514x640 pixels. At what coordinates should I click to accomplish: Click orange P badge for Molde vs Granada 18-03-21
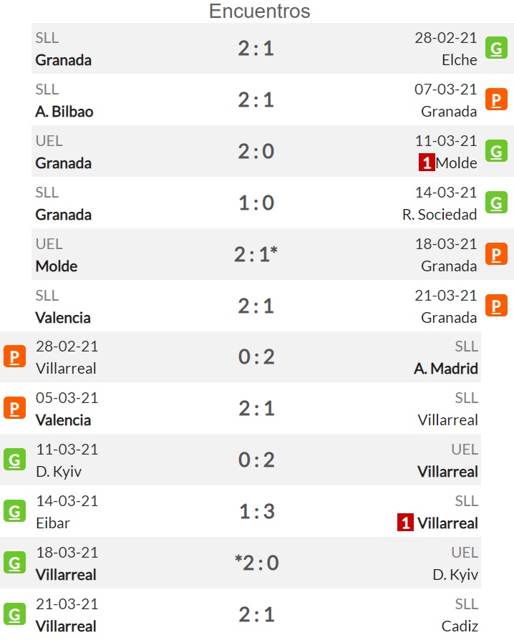tap(496, 254)
